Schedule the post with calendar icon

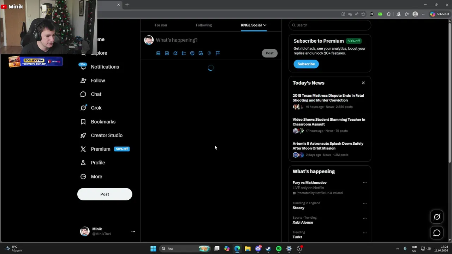coord(201,53)
